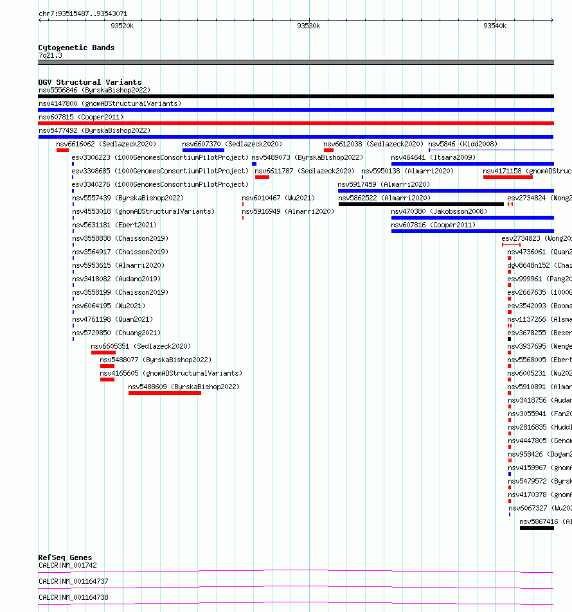Click the nsv6616062 Sedlazeck2020 label

pos(106,144)
